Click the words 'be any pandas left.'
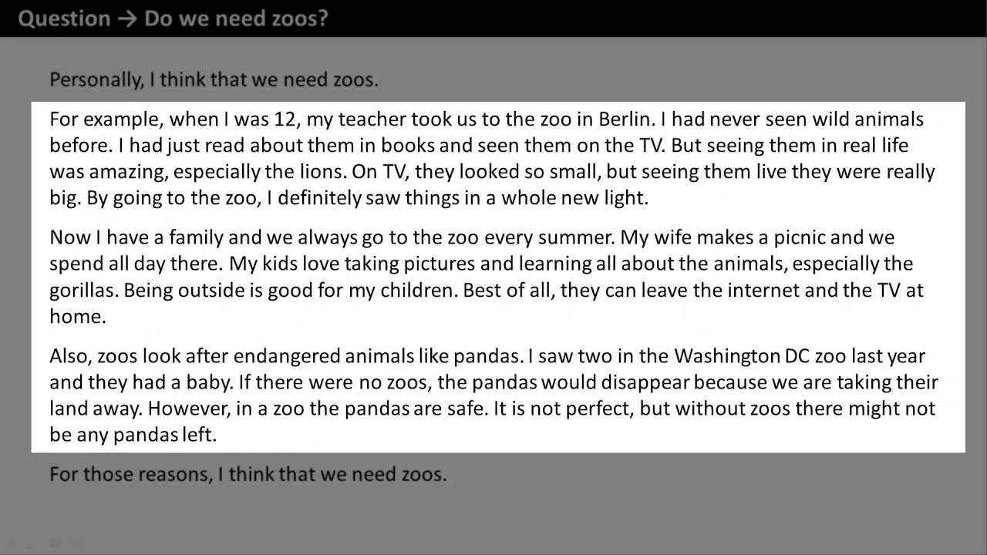 [x=133, y=435]
